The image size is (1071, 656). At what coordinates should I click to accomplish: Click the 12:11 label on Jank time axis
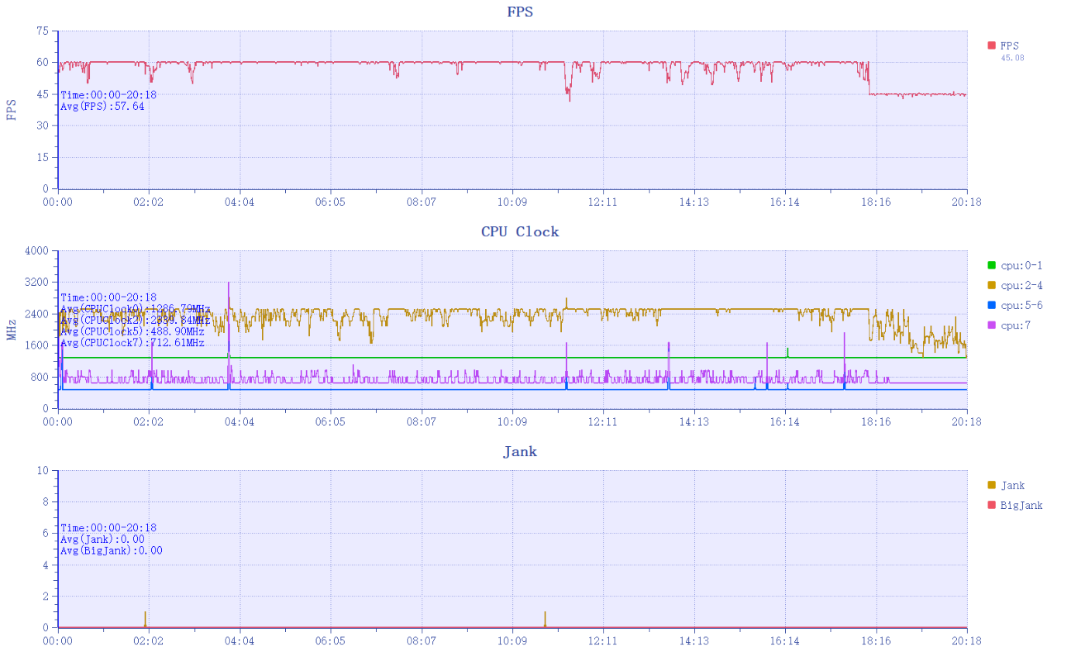pyautogui.click(x=602, y=641)
